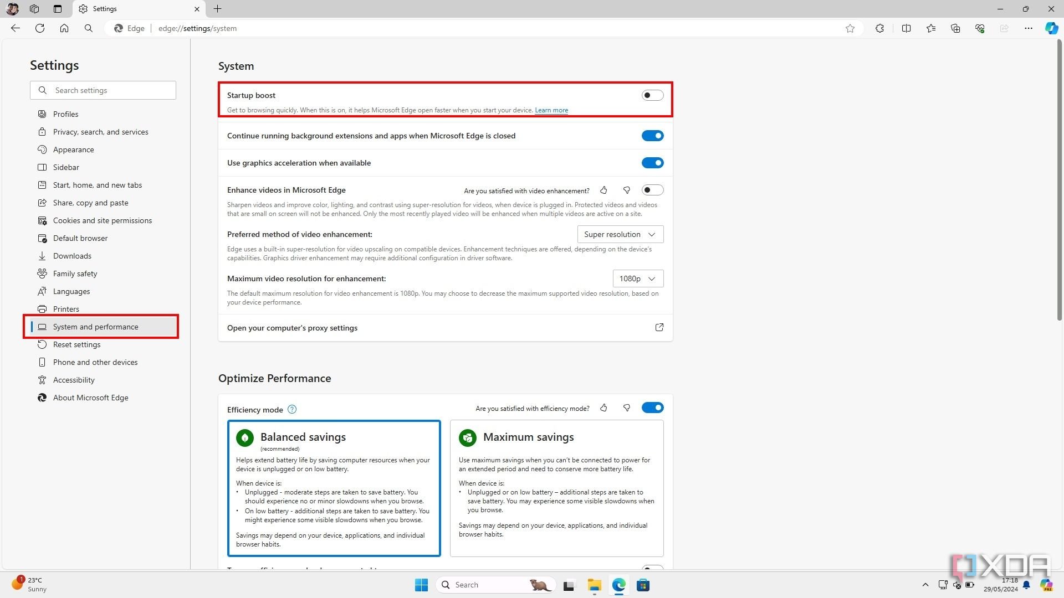Open Reset settings section

(x=103, y=344)
